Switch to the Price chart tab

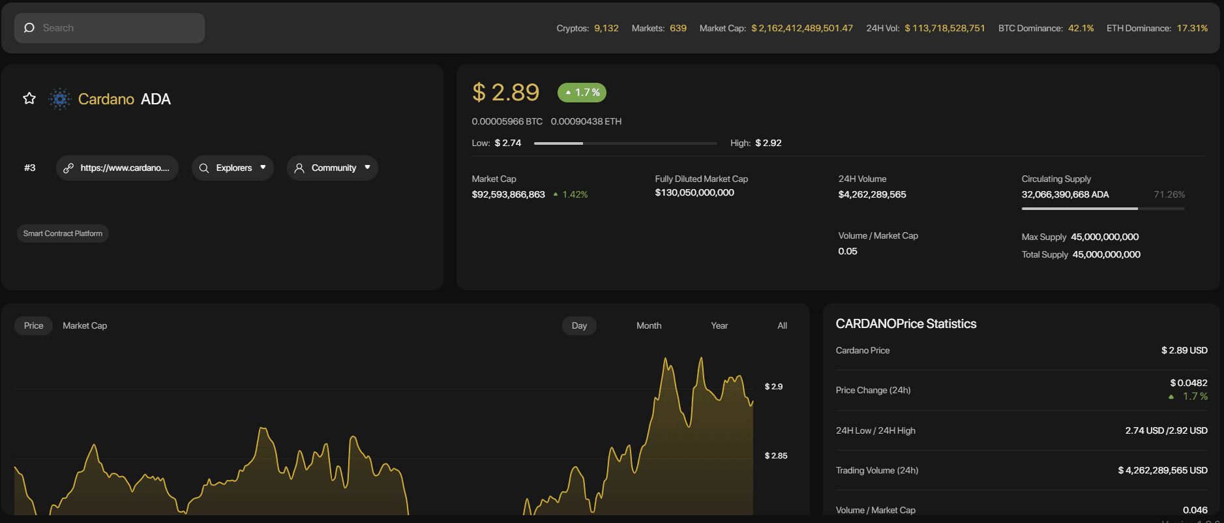33,325
